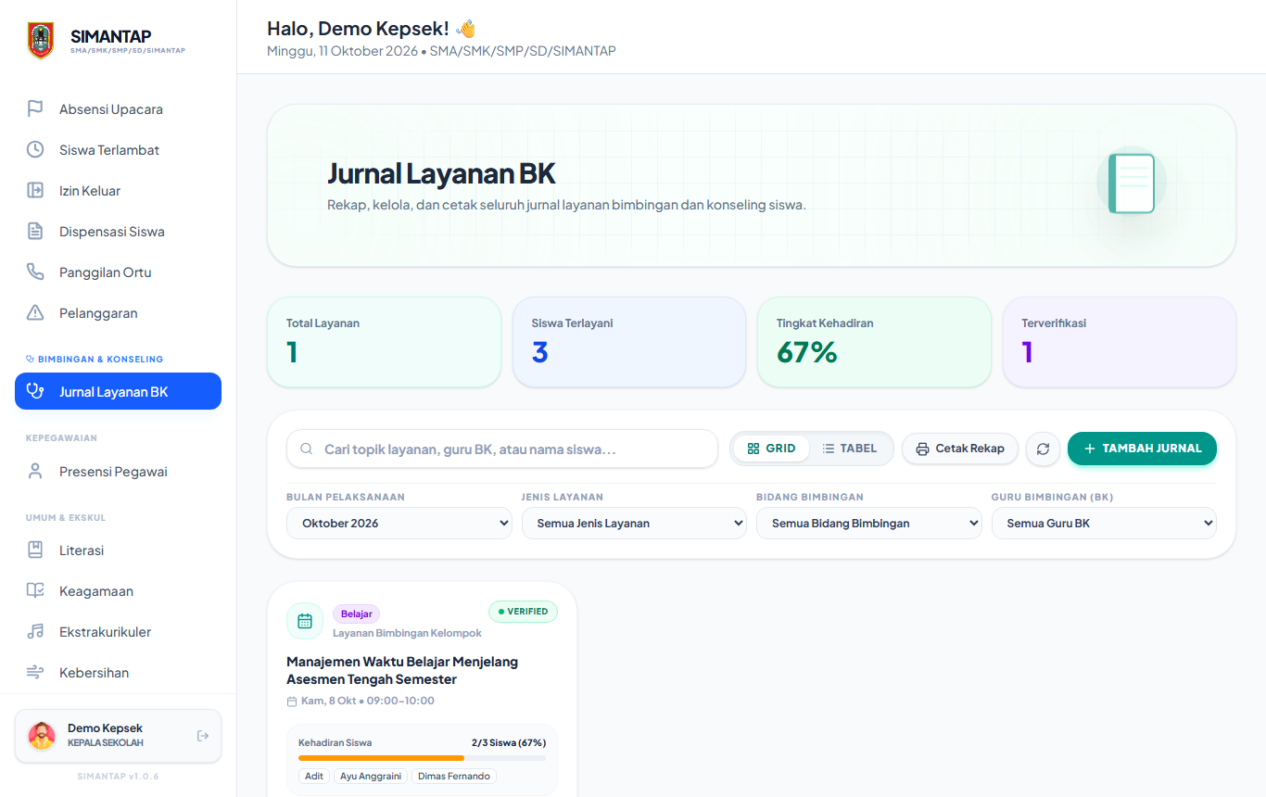1266x797 pixels.
Task: Click the refresh icon button
Action: tap(1043, 449)
